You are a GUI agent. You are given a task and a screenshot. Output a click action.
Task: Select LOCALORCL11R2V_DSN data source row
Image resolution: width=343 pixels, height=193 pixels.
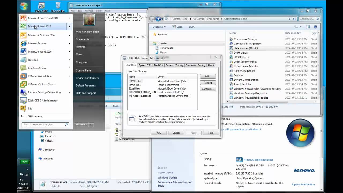(x=162, y=92)
